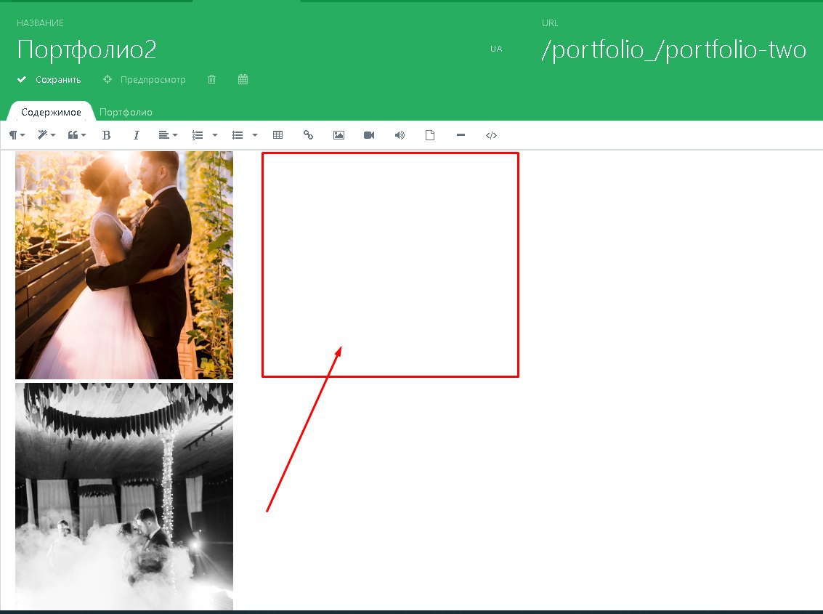
Task: Switch to the Содержимое tab
Action: click(51, 112)
